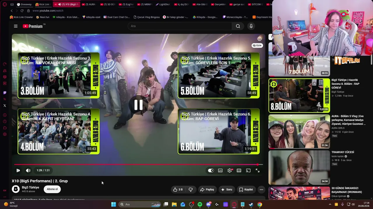Start voice search with the microphone
Screen dimensions: 373x209
[251, 26]
